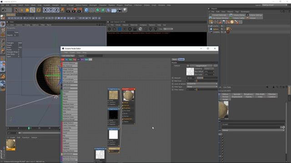Viewport: 291px width, 163px height.
Task: Click the Undo arrow in main toolbar
Action: click(4, 10)
